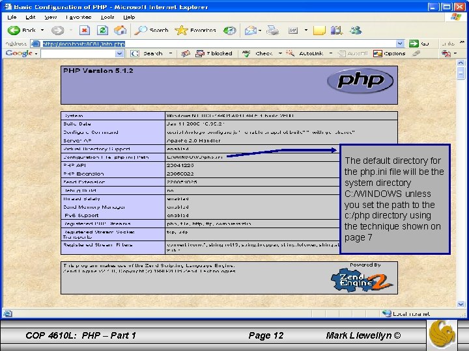Screen dimensions: 469x351
Task: Open the History/Media globe icon
Action: [x=230, y=30]
